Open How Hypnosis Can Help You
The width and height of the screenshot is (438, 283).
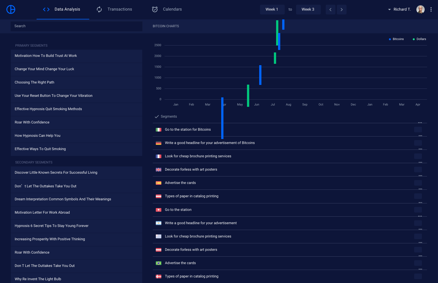tap(77, 136)
